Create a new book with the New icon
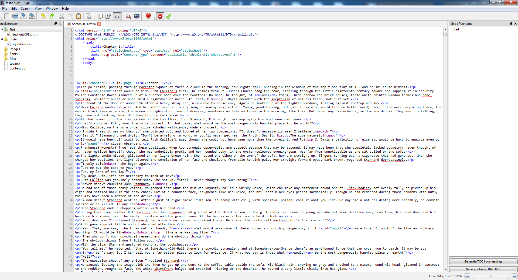Viewport: 518px width, 280px height. [x=7, y=16]
